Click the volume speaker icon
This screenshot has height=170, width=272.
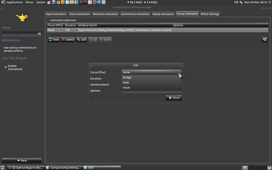(236, 2)
